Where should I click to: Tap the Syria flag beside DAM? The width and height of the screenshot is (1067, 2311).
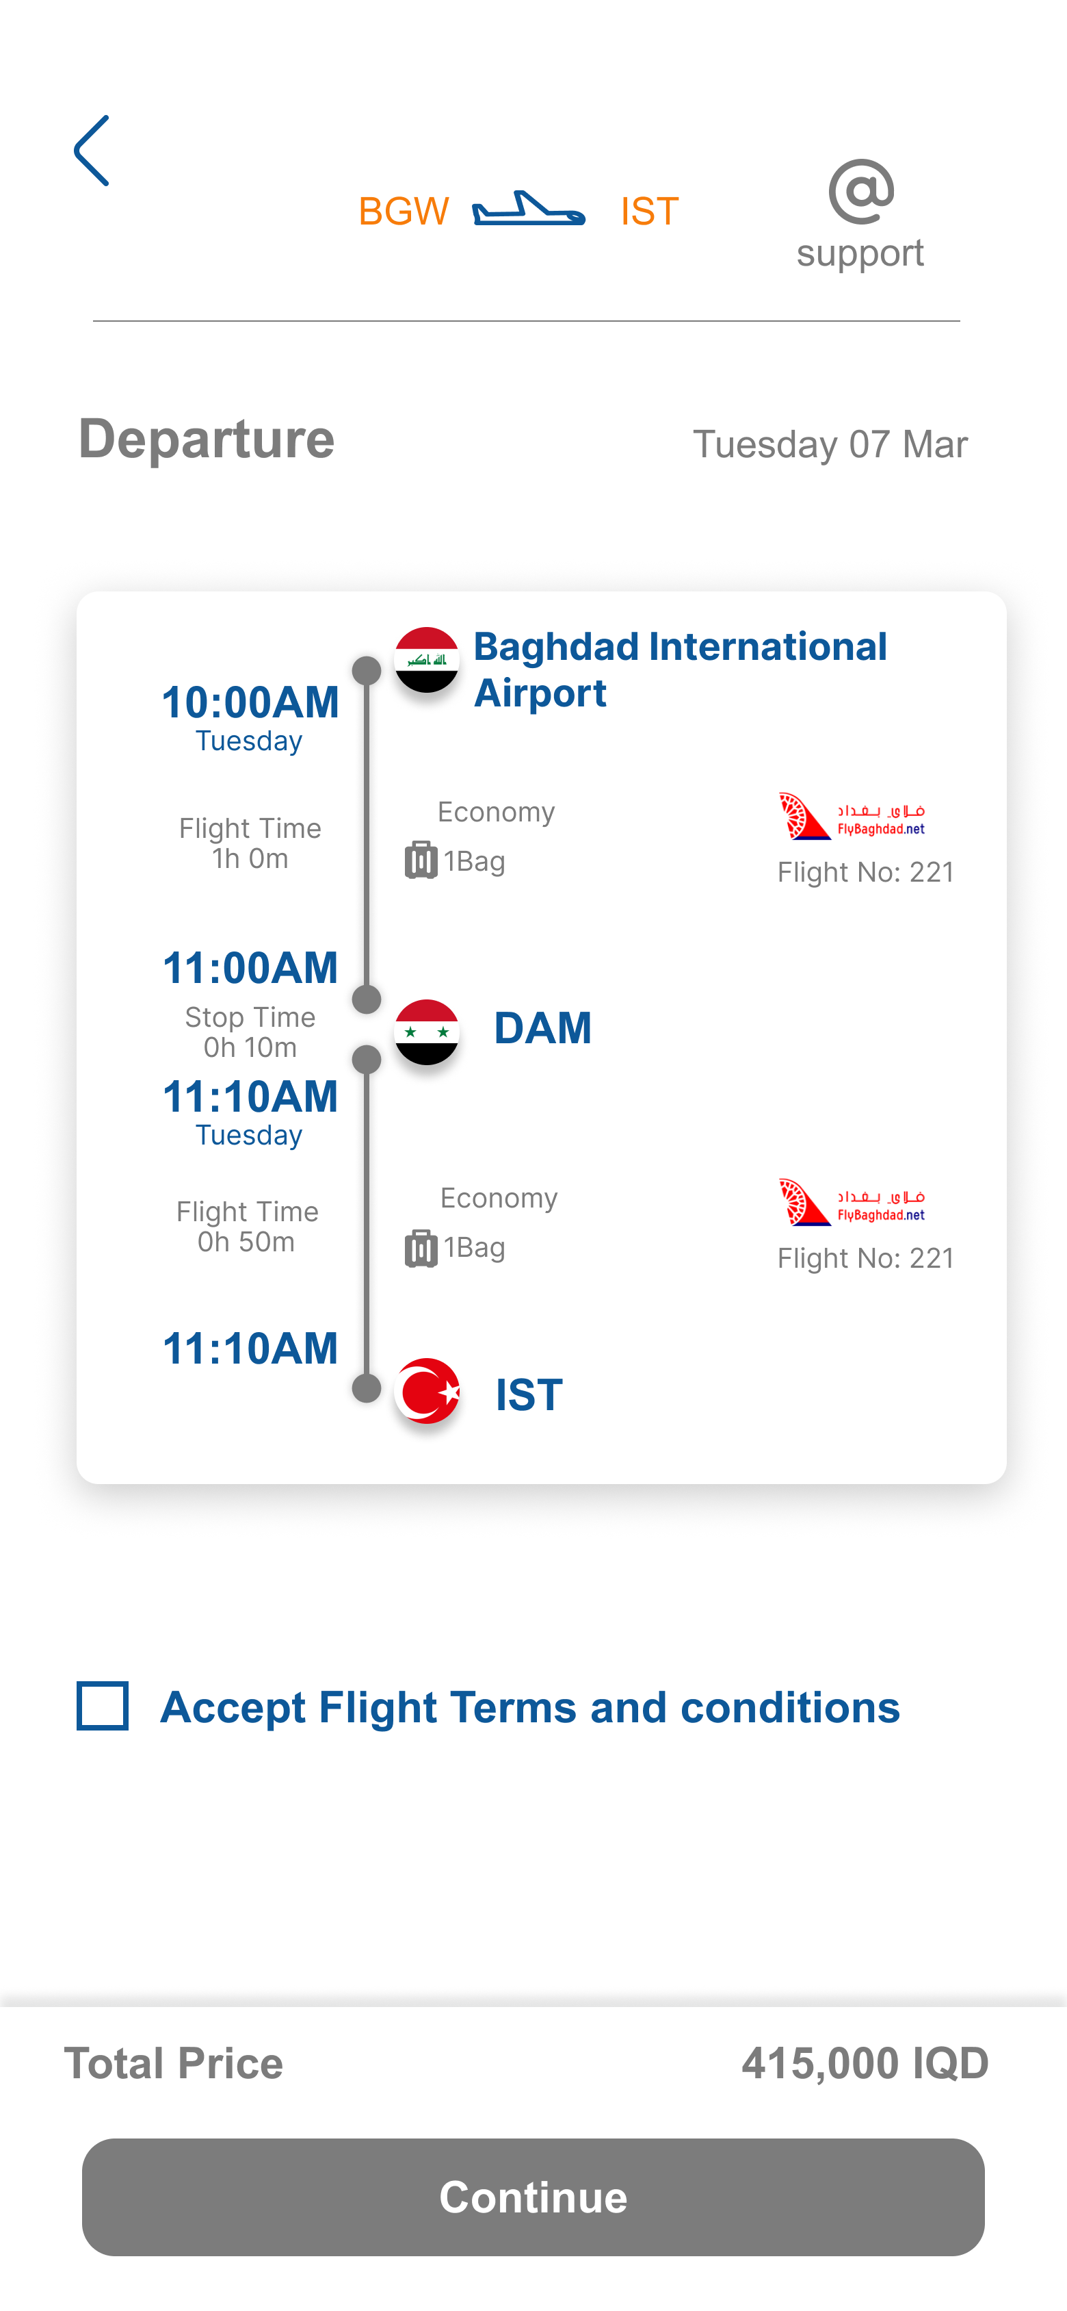click(427, 1032)
